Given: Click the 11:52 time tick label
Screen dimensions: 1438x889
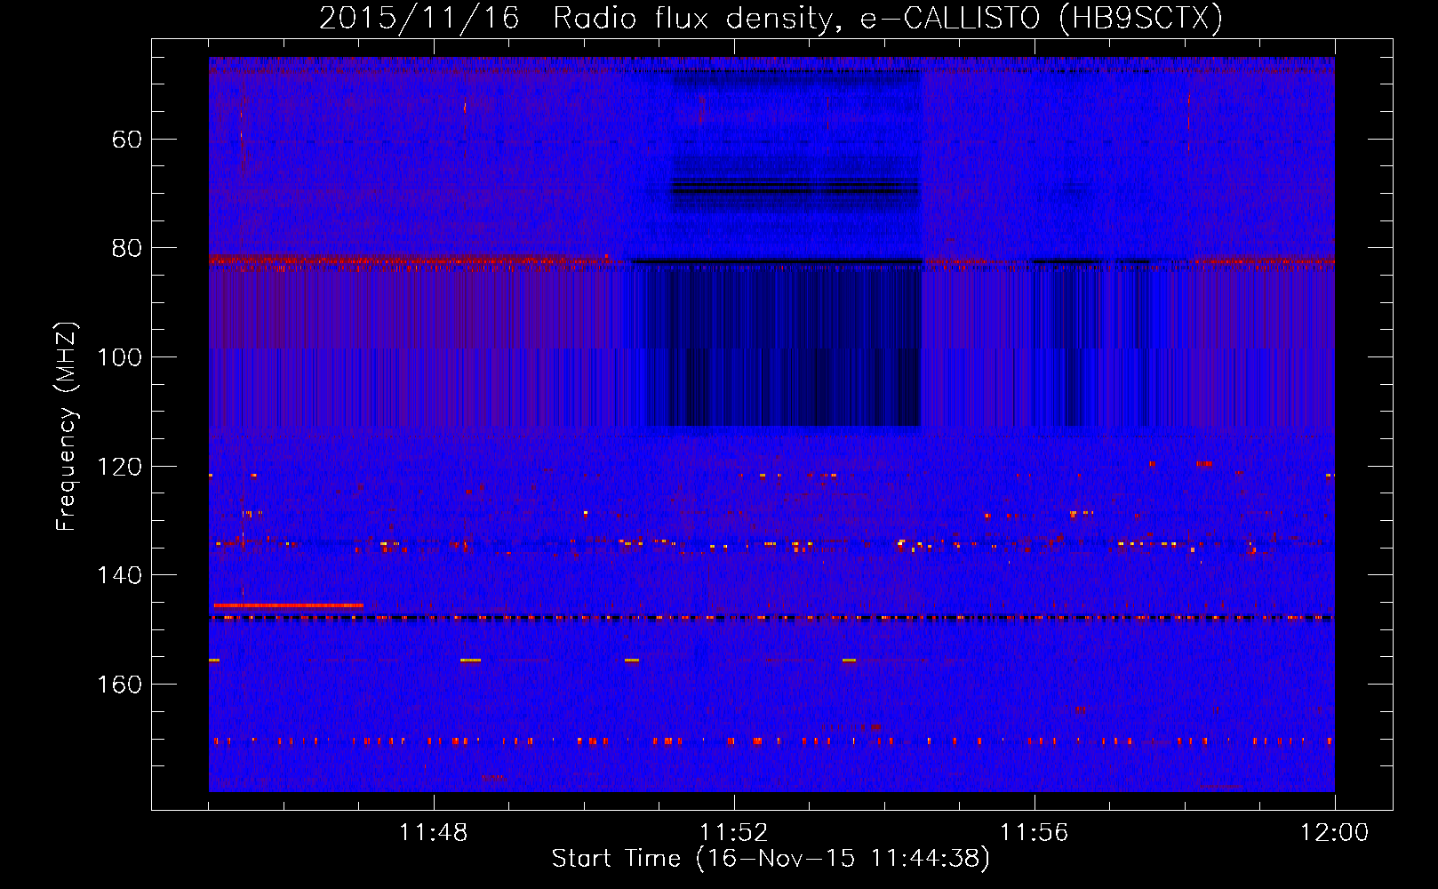Looking at the screenshot, I should (x=734, y=833).
